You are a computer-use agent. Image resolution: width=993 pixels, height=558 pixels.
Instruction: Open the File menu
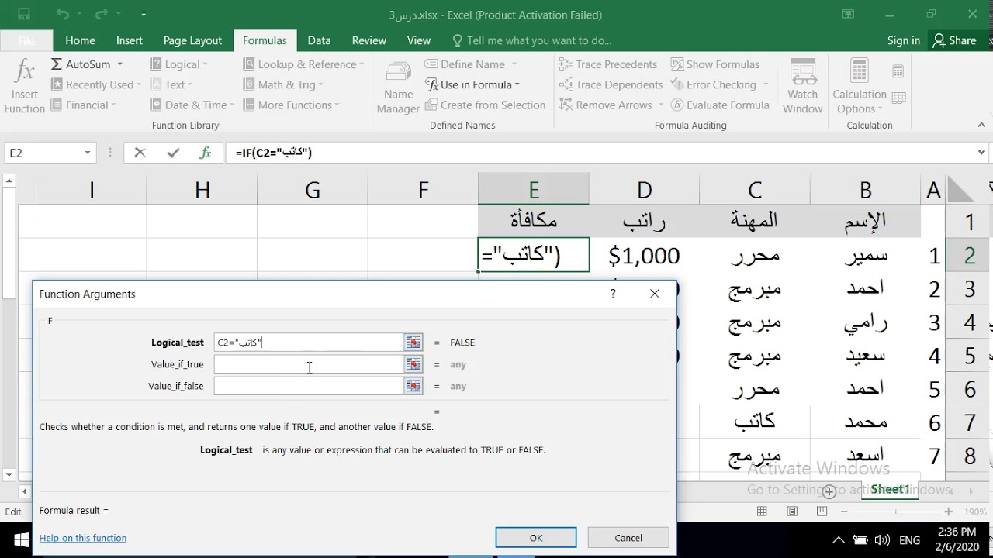point(26,40)
